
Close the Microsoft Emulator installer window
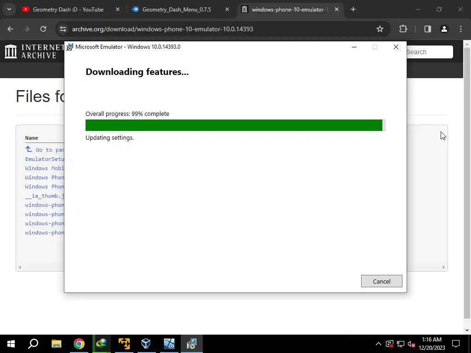click(x=396, y=47)
